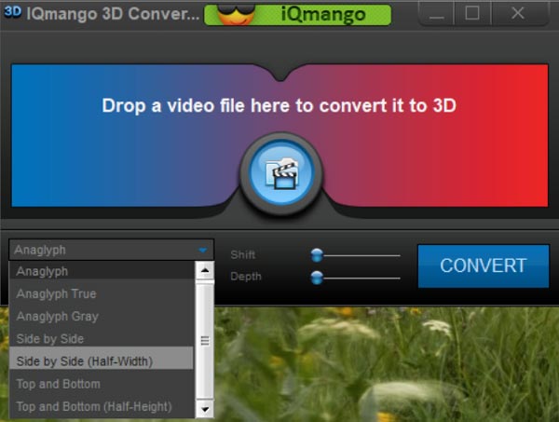559x422 pixels.
Task: Minimize the IQmango window
Action: pyautogui.click(x=436, y=14)
